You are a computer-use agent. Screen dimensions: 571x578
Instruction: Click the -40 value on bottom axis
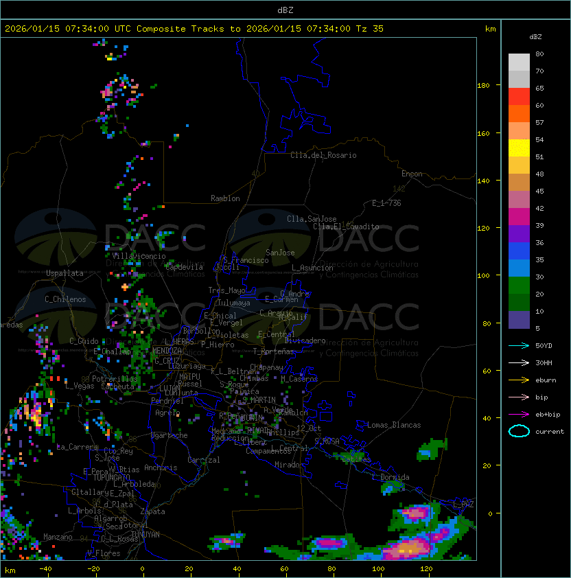46,569
